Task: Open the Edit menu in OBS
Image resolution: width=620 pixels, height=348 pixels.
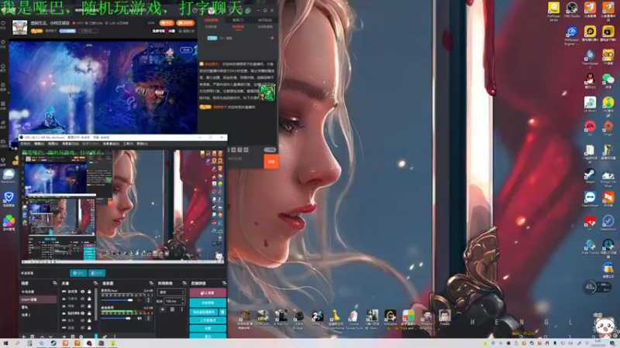Action: pos(39,144)
